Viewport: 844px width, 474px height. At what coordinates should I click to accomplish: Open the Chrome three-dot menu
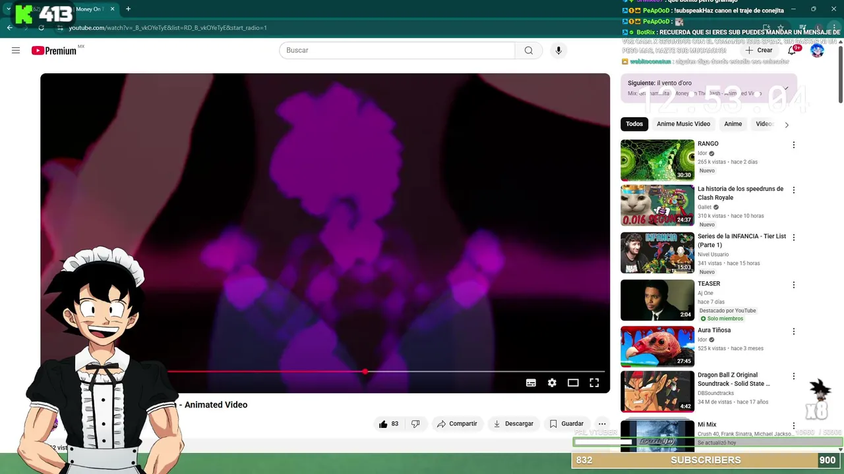coord(833,28)
